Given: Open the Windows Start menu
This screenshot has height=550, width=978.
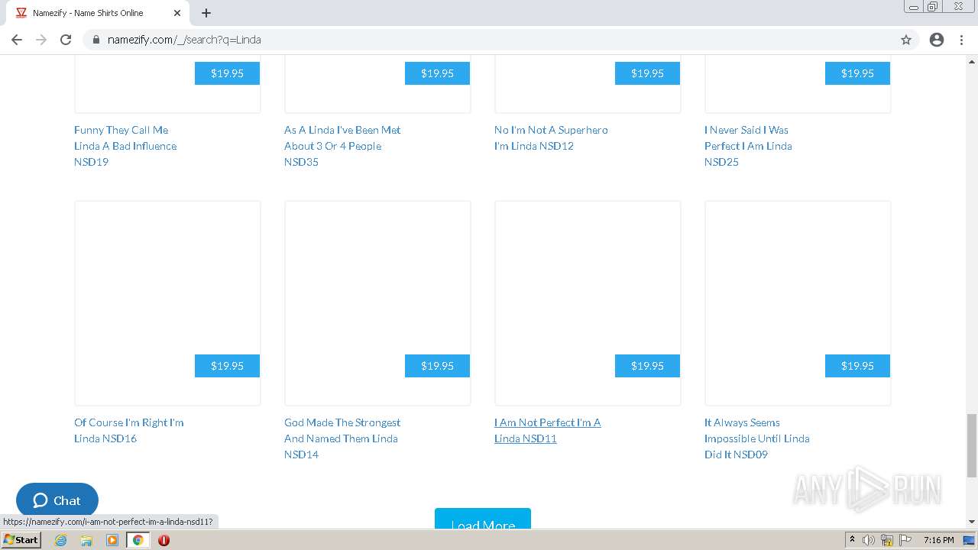Looking at the screenshot, I should pos(21,540).
